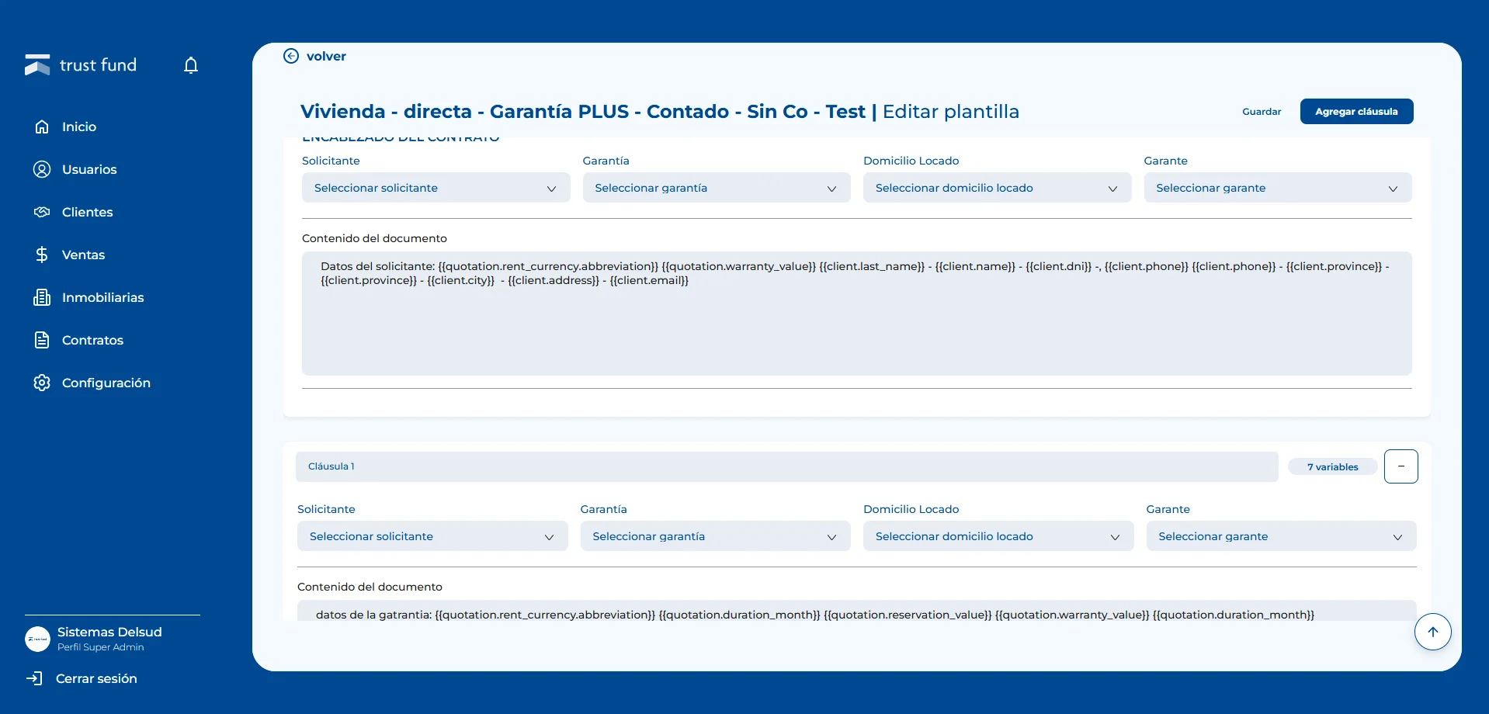The image size is (1489, 714).
Task: Click the trust fund logo
Action: point(81,65)
